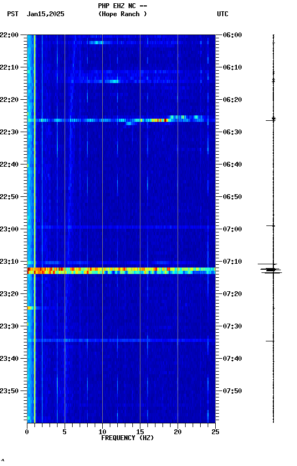Click the 06:40 UTC time label
297x466 pixels.
232,165
